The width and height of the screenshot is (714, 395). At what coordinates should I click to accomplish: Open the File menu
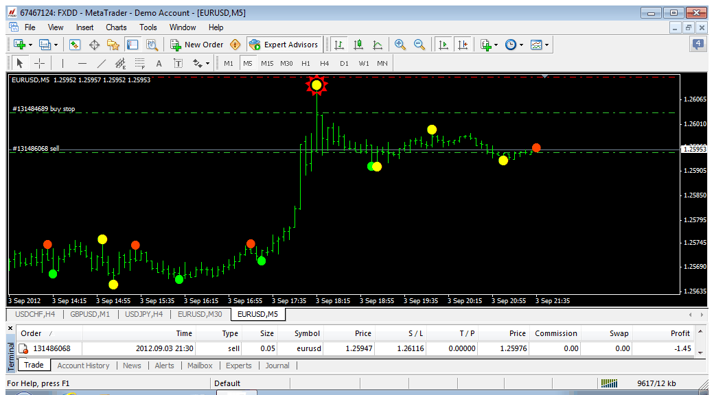[x=30, y=27]
